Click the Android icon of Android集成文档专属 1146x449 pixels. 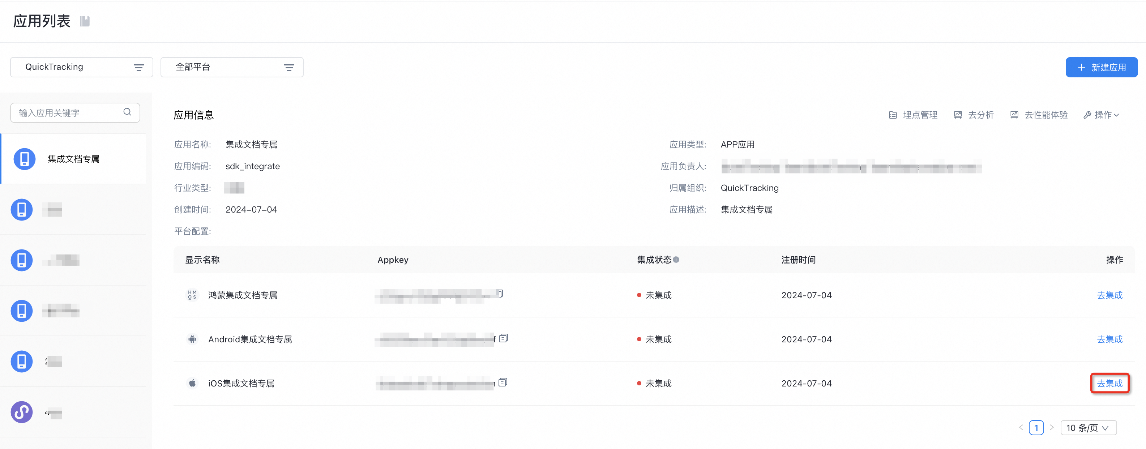click(x=192, y=339)
